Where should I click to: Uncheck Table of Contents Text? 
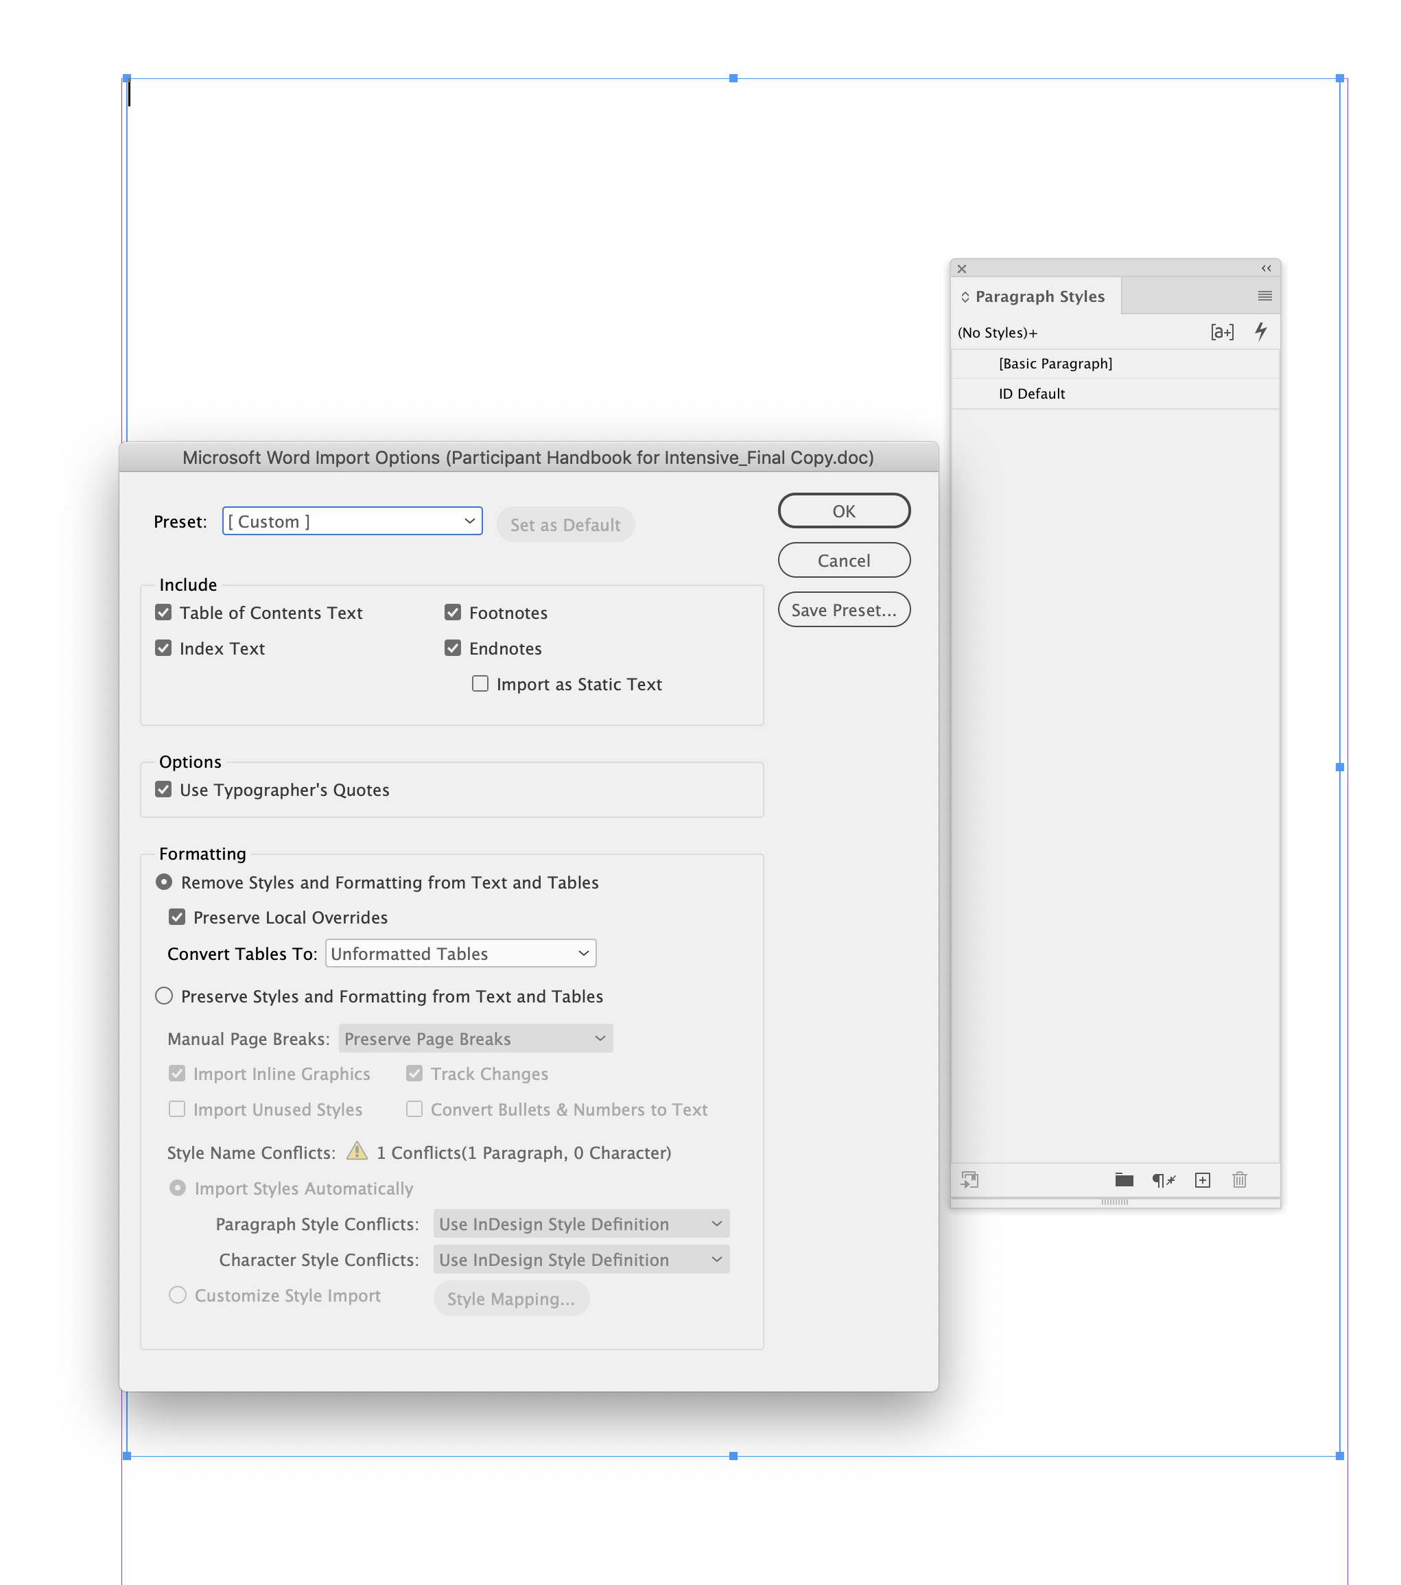point(163,613)
